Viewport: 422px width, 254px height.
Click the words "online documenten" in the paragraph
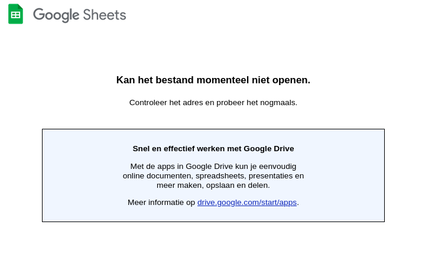(157, 176)
